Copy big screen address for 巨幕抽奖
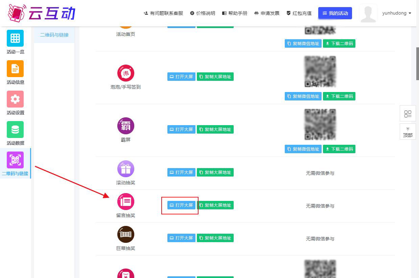 coord(215,238)
